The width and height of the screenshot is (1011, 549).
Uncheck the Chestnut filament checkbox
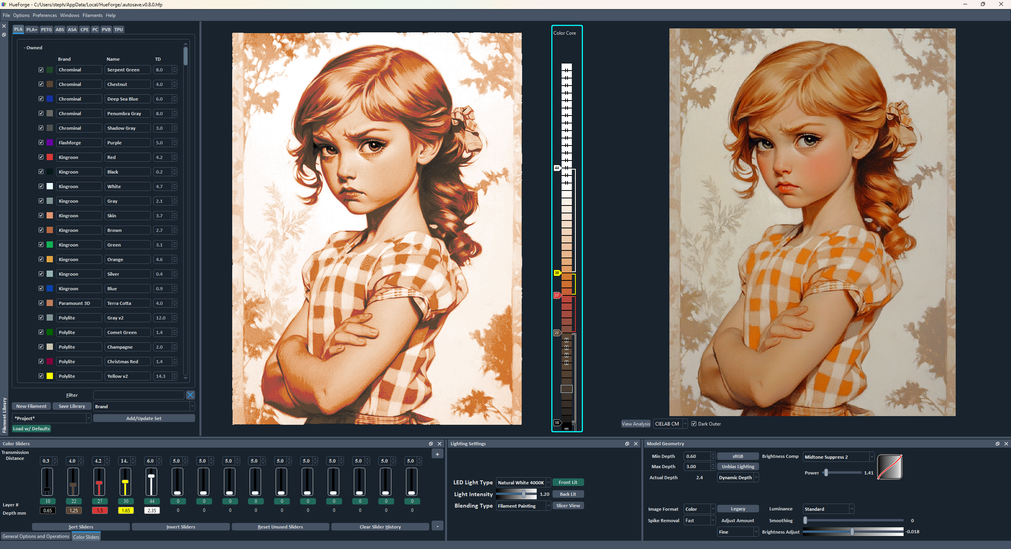(x=41, y=84)
